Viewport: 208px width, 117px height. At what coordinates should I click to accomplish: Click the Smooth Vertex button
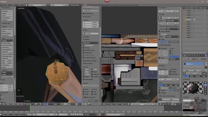pos(7,33)
